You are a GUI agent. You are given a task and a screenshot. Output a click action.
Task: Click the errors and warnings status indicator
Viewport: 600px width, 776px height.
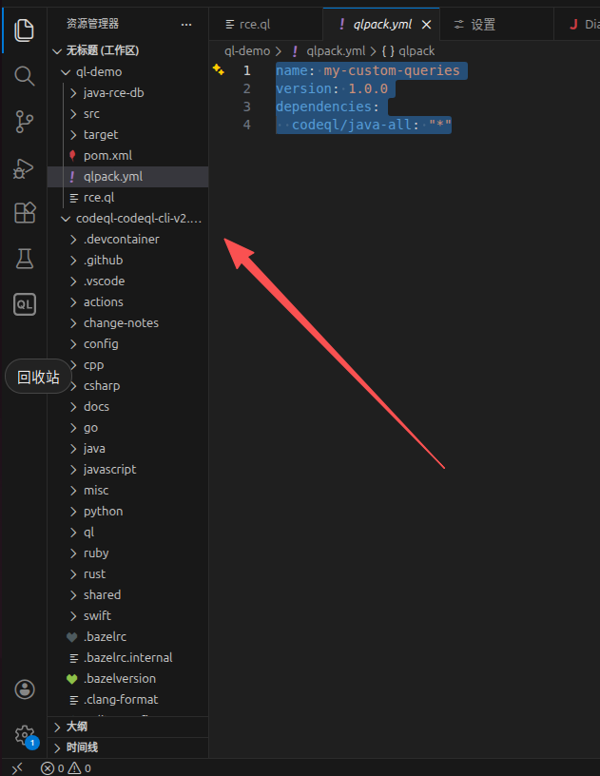pos(66,768)
